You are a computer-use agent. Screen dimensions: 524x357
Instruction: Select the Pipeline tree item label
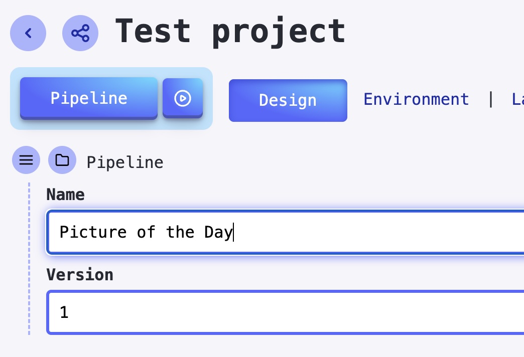click(125, 162)
